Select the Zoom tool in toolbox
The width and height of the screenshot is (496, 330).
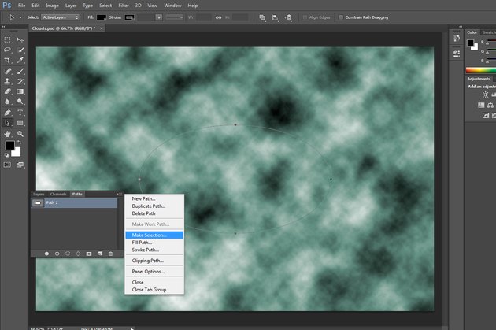20,134
